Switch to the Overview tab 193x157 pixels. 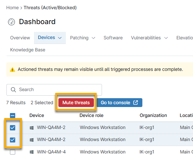(20, 38)
